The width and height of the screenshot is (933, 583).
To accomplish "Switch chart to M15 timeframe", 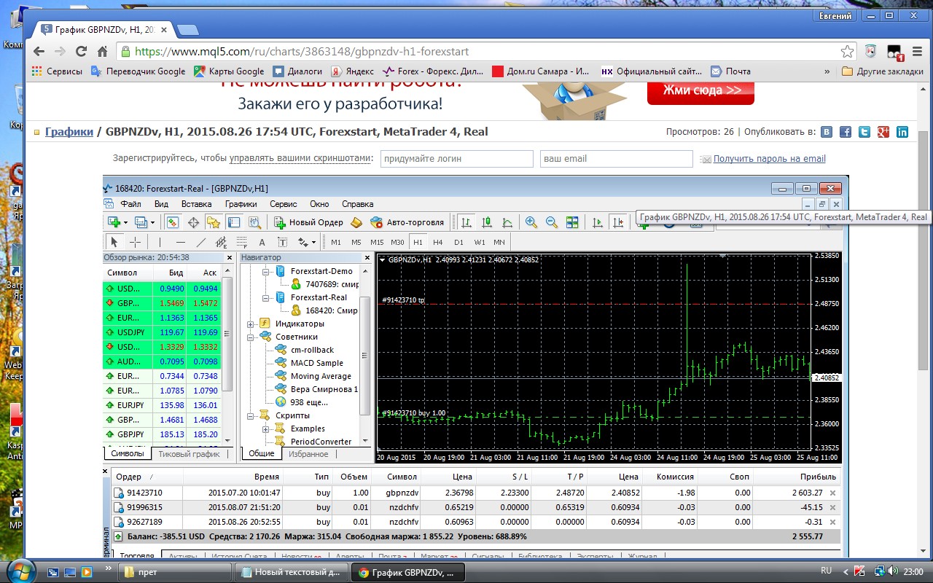I will [377, 242].
